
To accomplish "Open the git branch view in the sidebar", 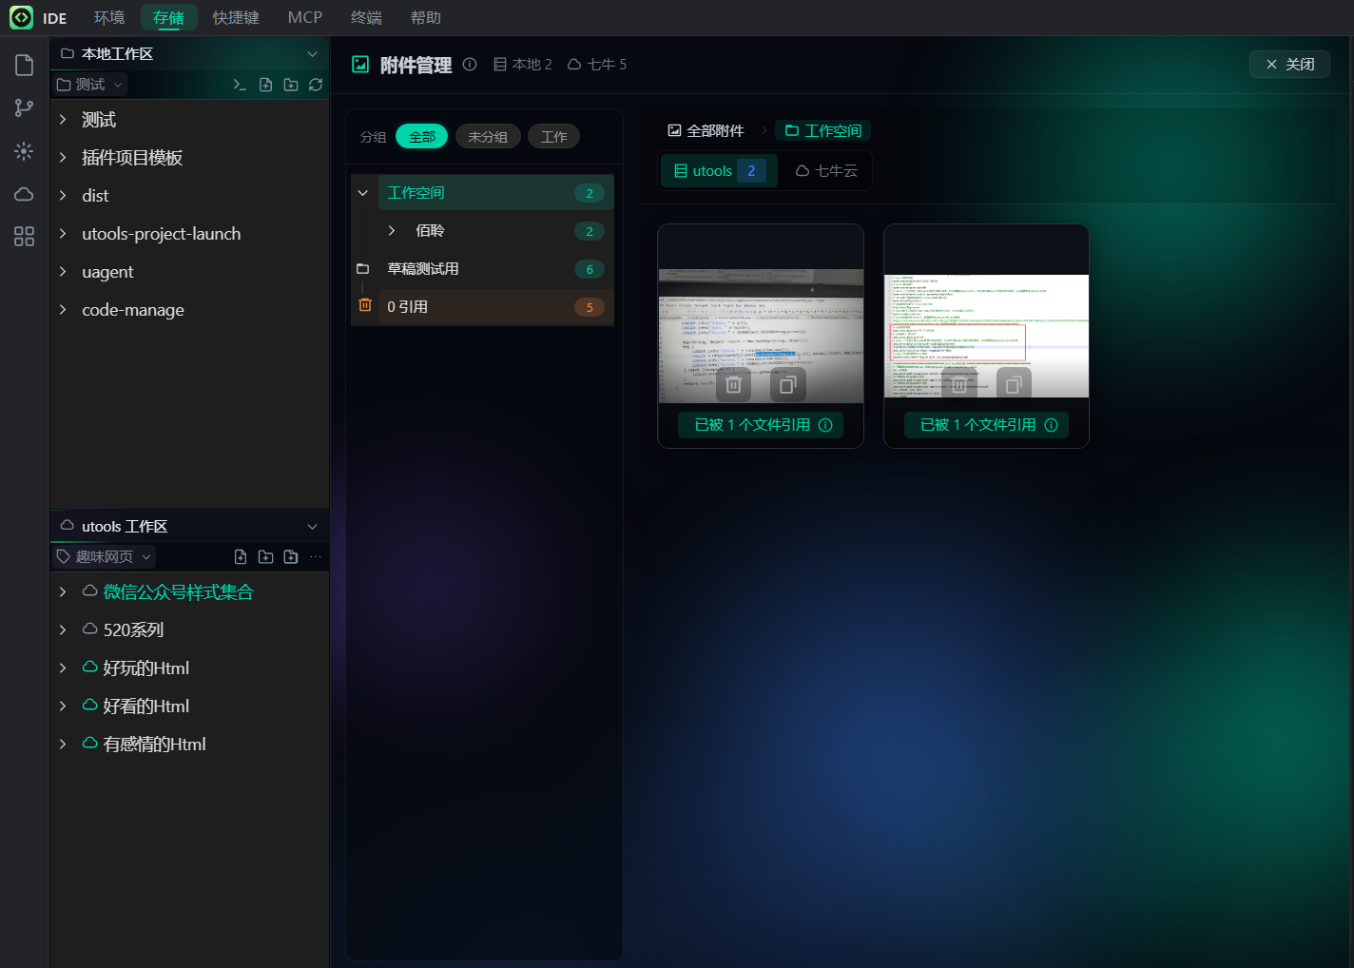I will click(x=25, y=108).
